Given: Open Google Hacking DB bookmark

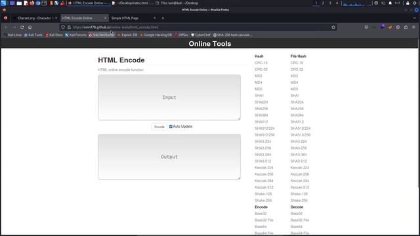Looking at the screenshot, I should 156,35.
